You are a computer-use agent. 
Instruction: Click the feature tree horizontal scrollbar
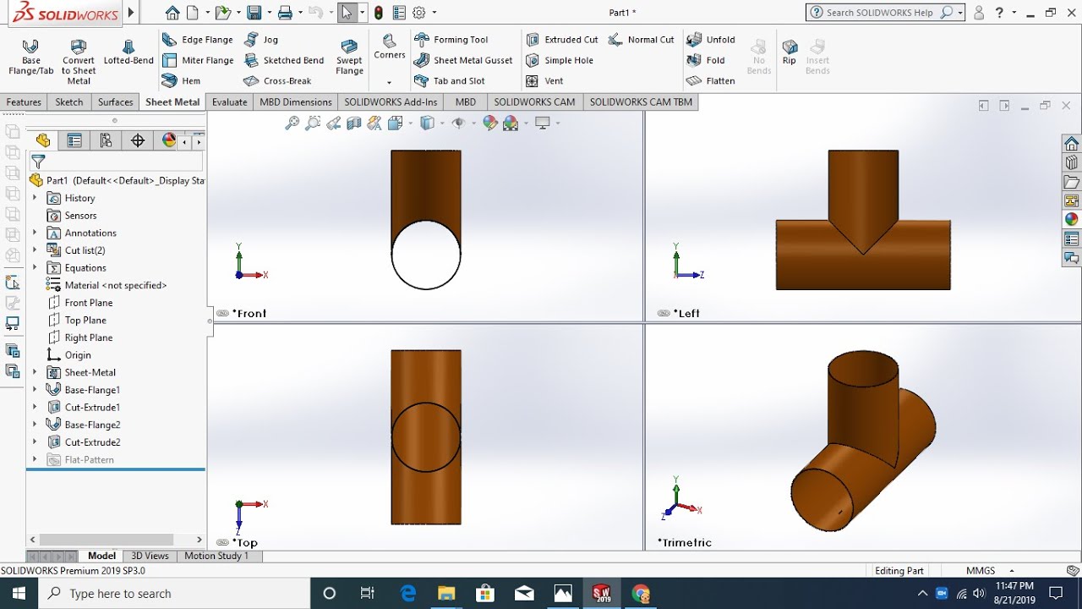[x=106, y=540]
